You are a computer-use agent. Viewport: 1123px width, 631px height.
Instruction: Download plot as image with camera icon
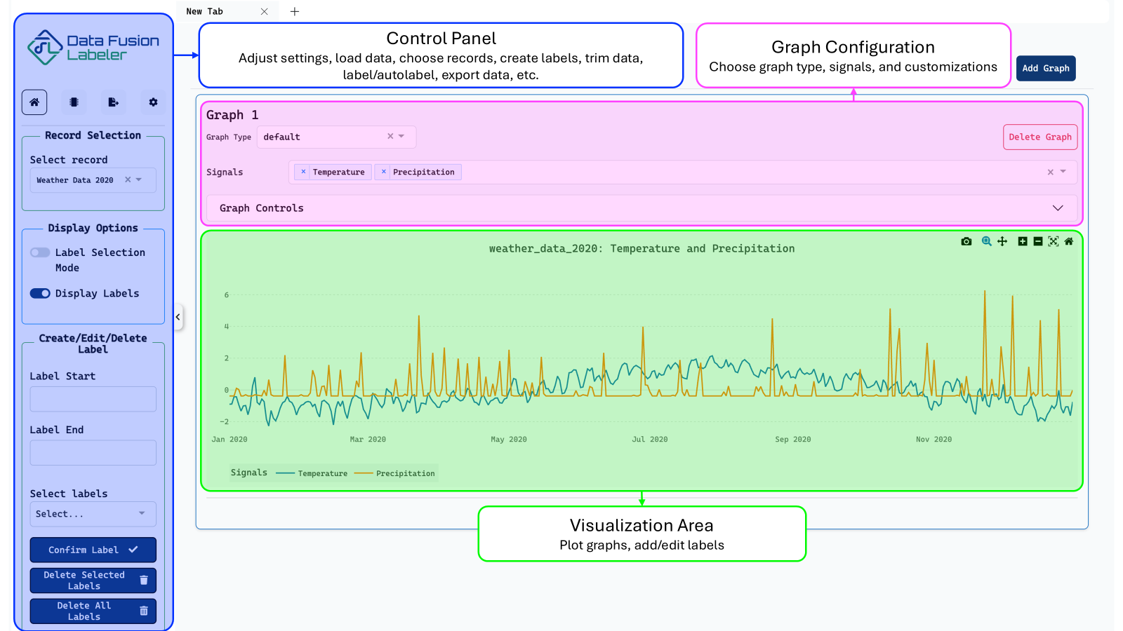[x=966, y=241]
